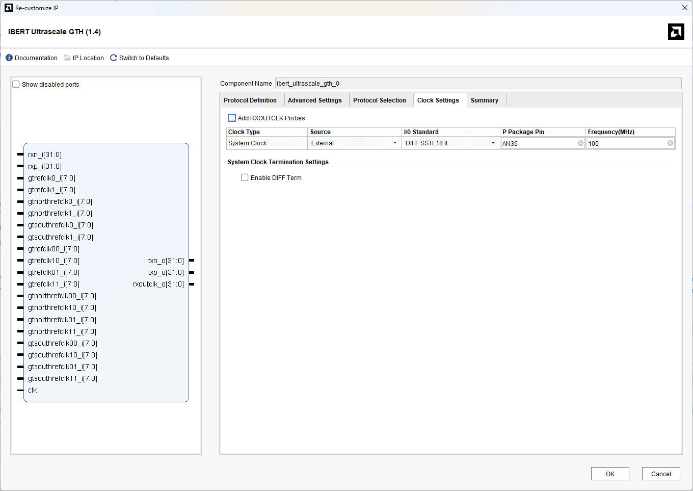The image size is (693, 491).
Task: Toggle Enable DIFF Term checkbox
Action: pyautogui.click(x=245, y=178)
